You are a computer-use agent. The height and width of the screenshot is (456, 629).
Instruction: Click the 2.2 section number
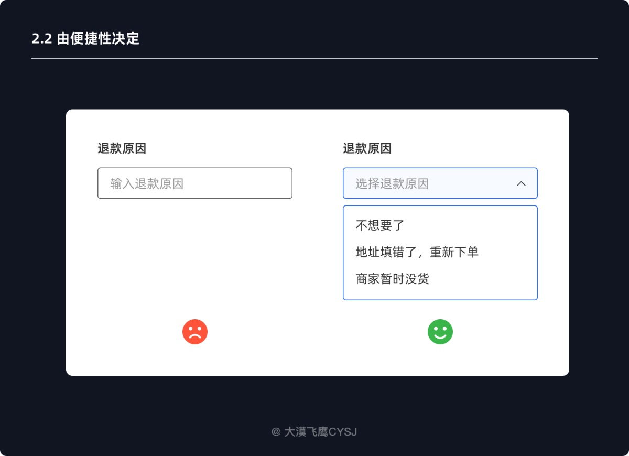click(x=41, y=39)
